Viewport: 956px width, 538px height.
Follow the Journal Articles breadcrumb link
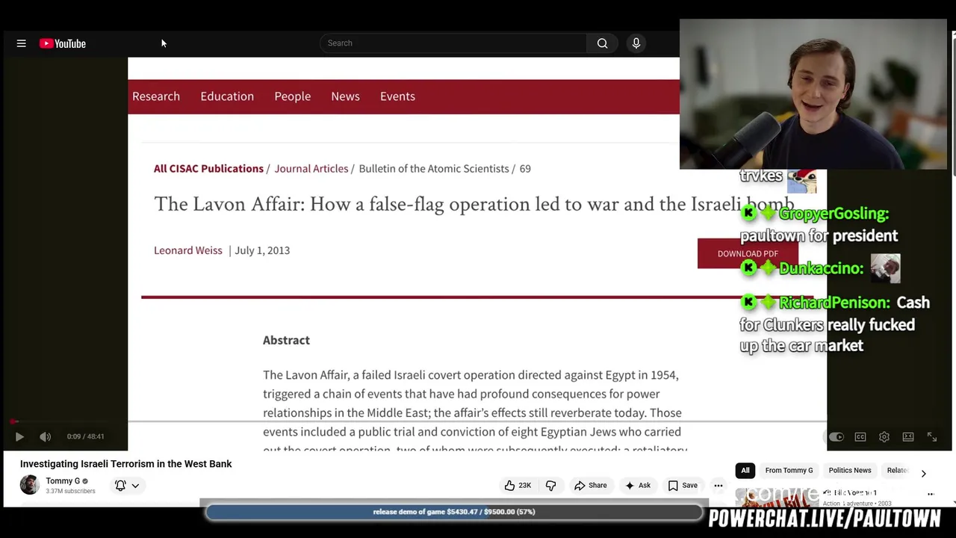pos(311,169)
